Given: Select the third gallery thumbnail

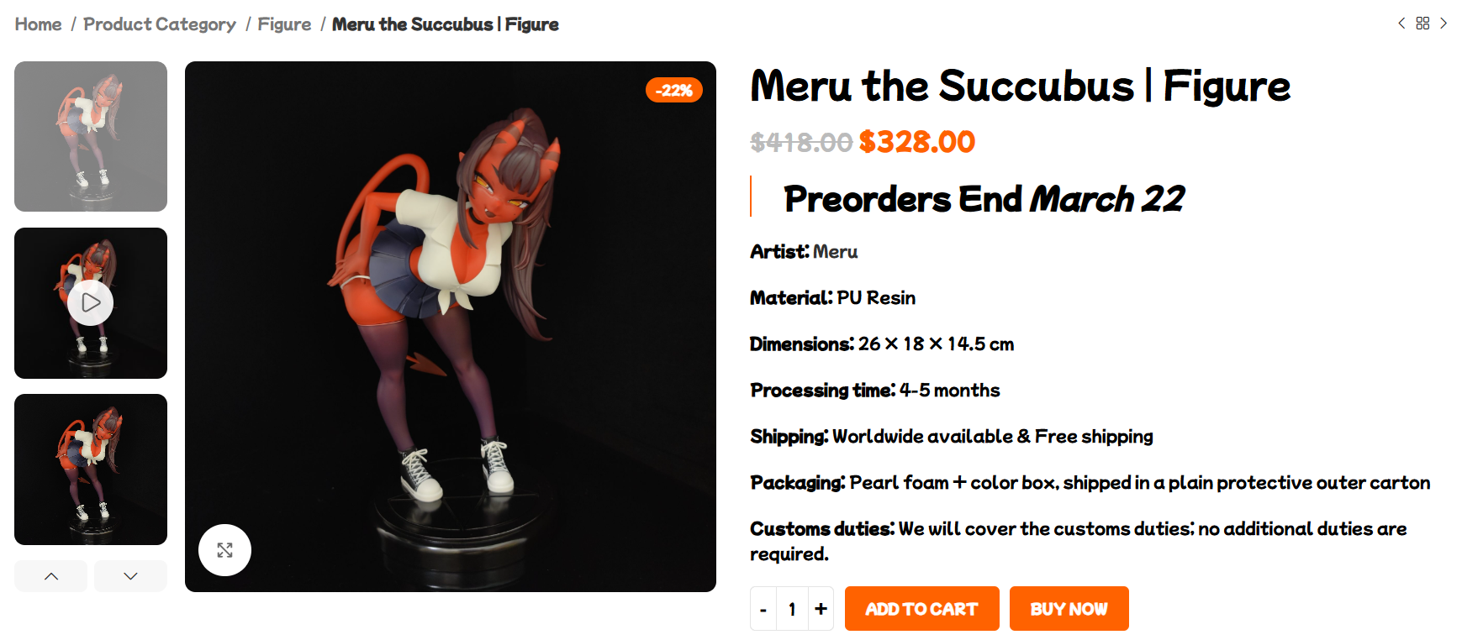Looking at the screenshot, I should tap(91, 470).
